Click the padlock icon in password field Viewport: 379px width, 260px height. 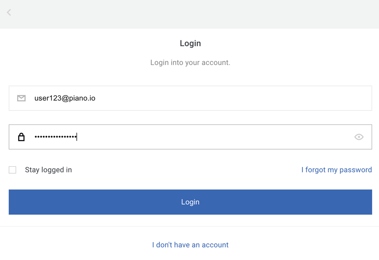point(21,137)
